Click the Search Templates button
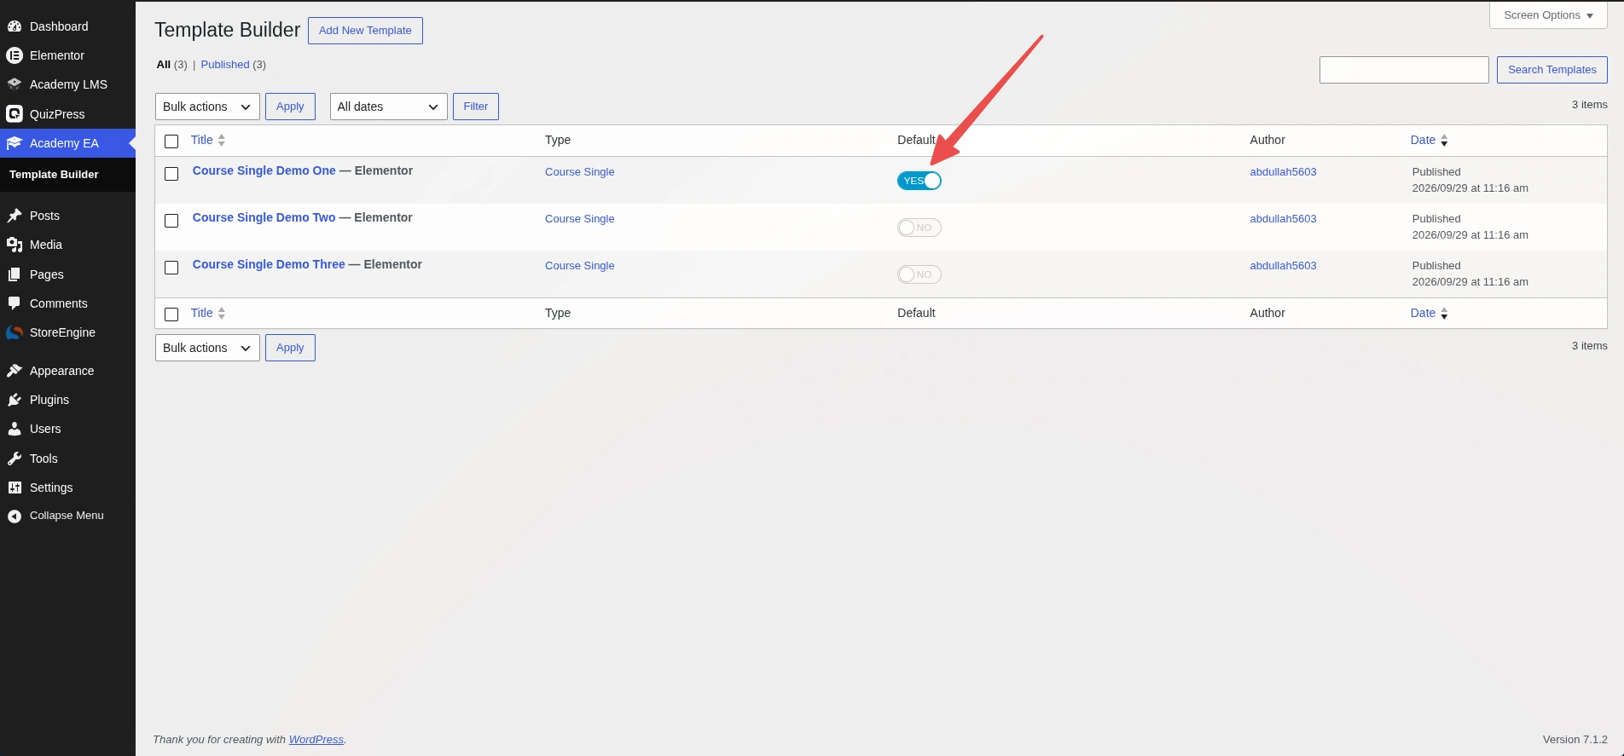Screen dimensions: 1624x756 [x=1552, y=70]
